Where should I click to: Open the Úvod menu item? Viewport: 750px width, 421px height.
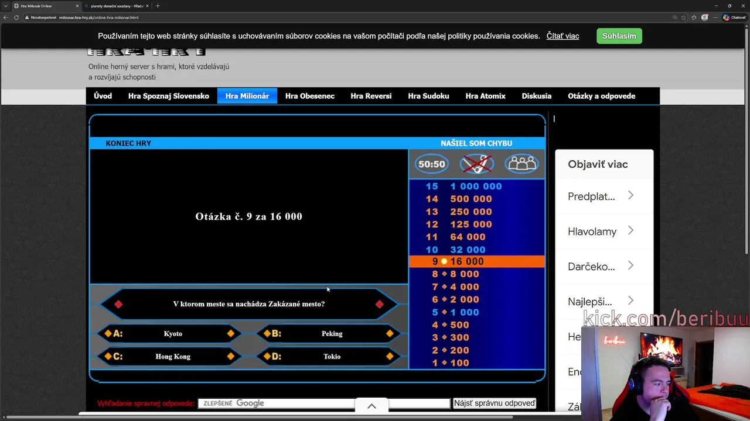click(103, 96)
